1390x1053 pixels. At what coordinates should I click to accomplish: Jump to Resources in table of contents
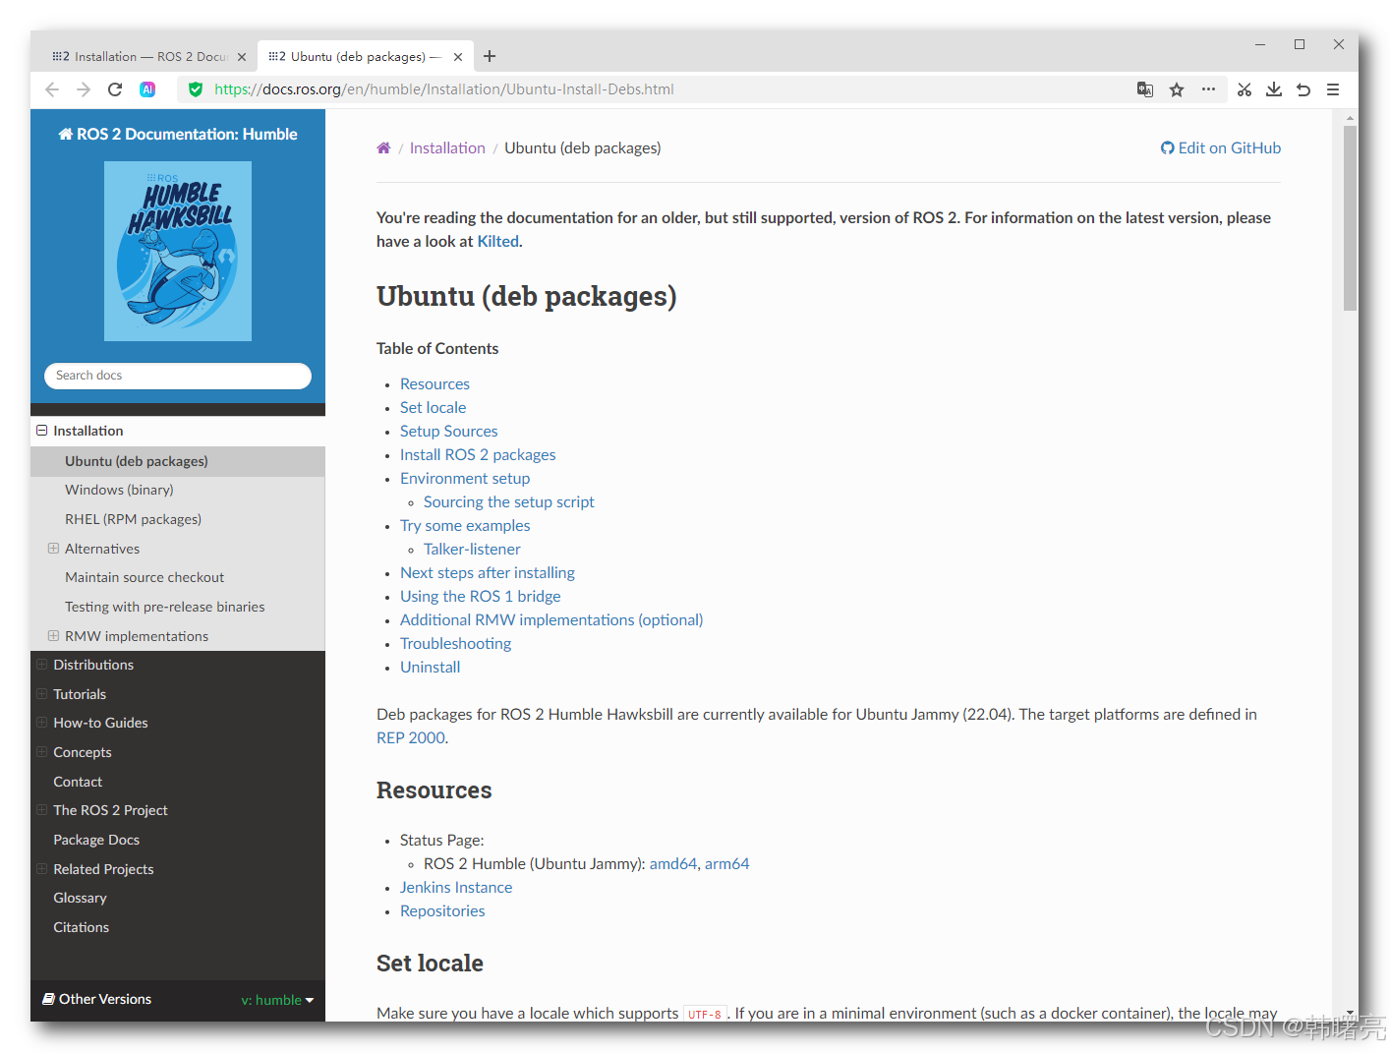[434, 383]
